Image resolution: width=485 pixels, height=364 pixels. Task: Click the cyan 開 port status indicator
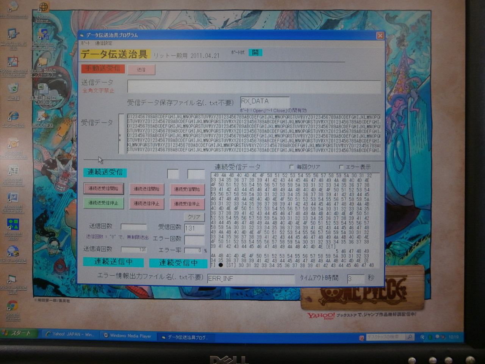pyautogui.click(x=255, y=52)
